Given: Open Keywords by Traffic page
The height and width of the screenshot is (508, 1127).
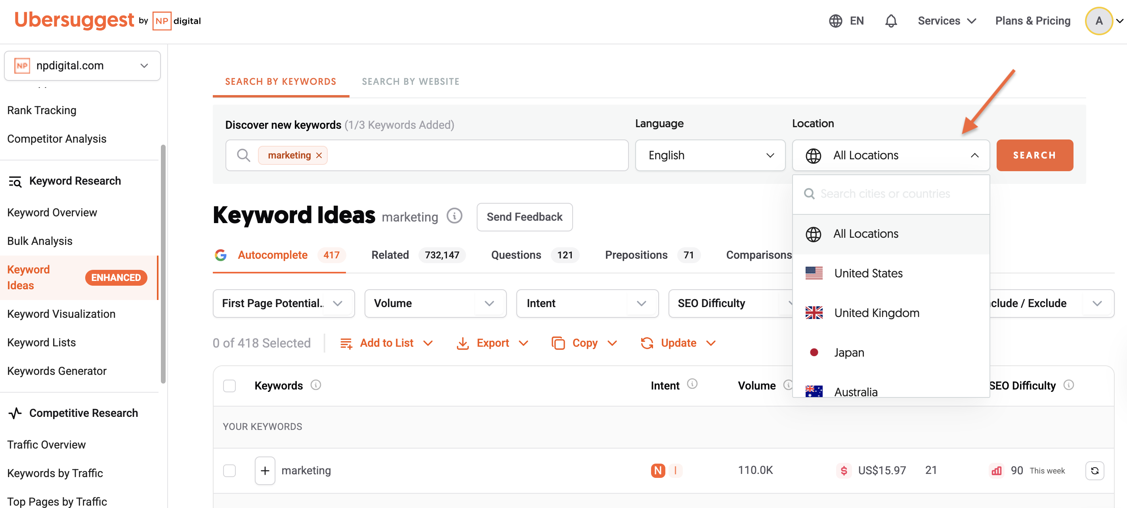Looking at the screenshot, I should (55, 473).
